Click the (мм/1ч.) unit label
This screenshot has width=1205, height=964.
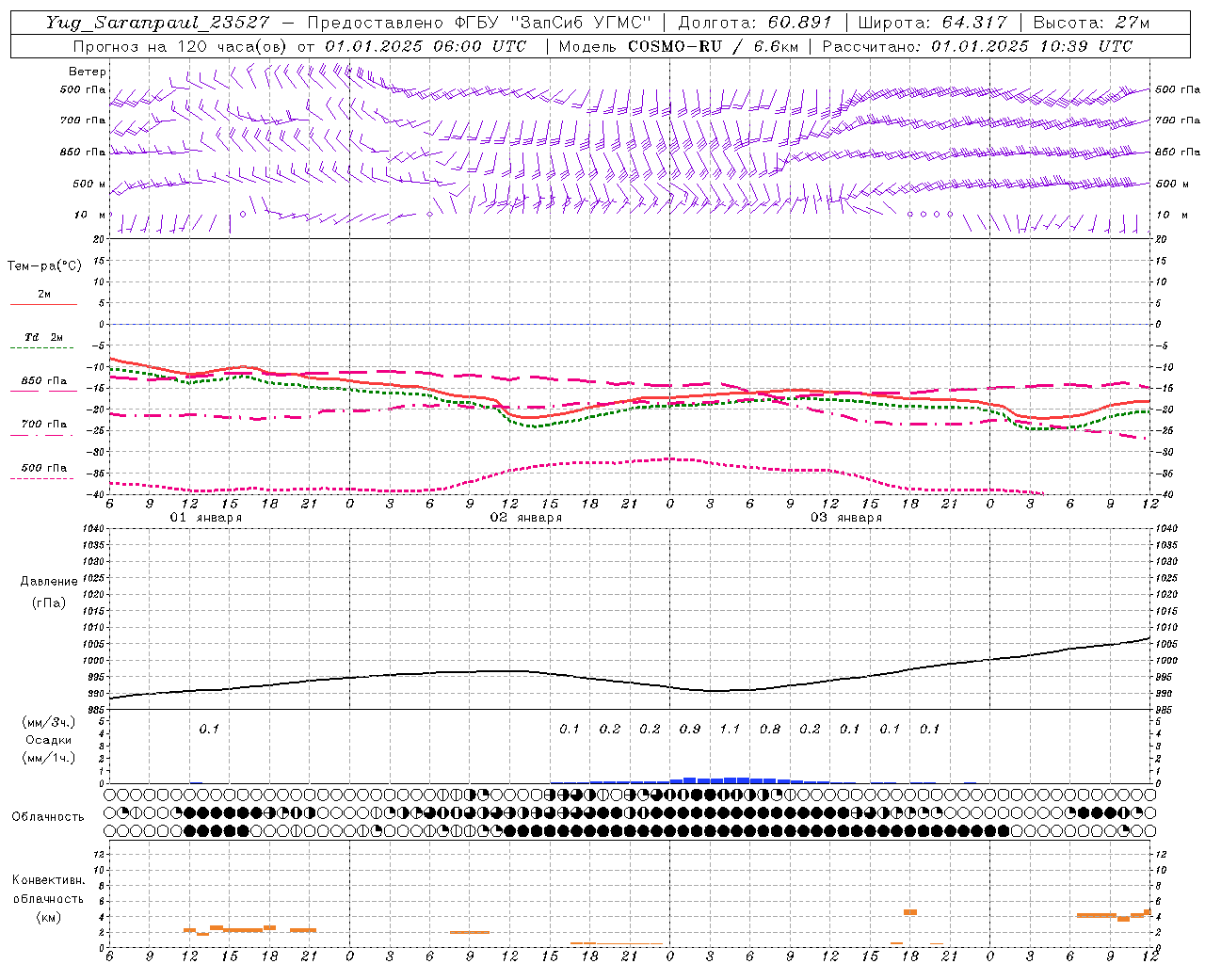point(49,758)
